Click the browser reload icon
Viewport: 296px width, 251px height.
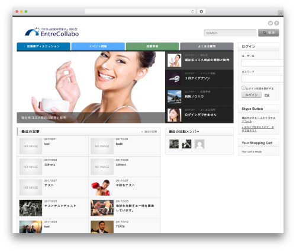coord(192,11)
